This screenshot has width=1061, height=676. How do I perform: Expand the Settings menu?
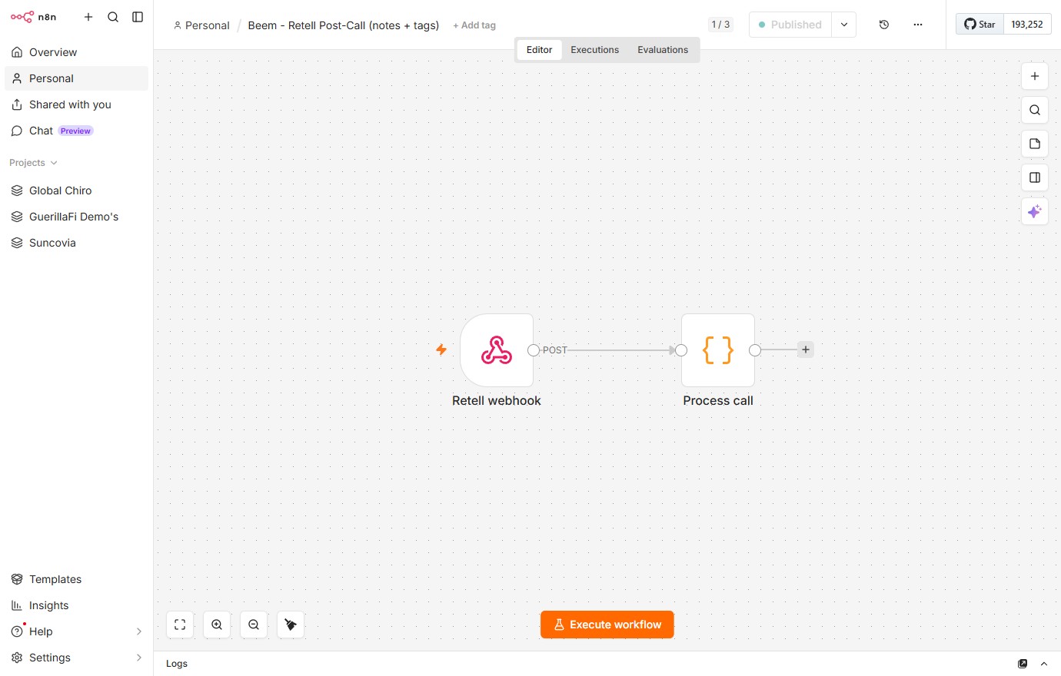(76, 658)
